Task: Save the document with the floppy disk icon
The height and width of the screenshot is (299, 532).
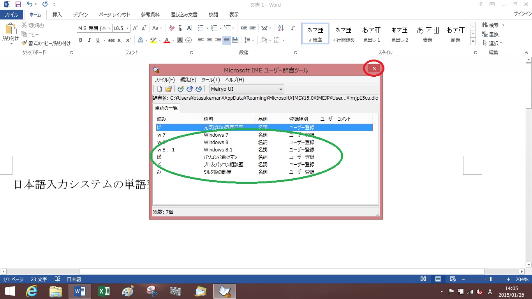Action: tap(18, 5)
